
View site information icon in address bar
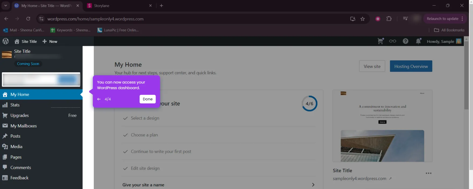[41, 19]
